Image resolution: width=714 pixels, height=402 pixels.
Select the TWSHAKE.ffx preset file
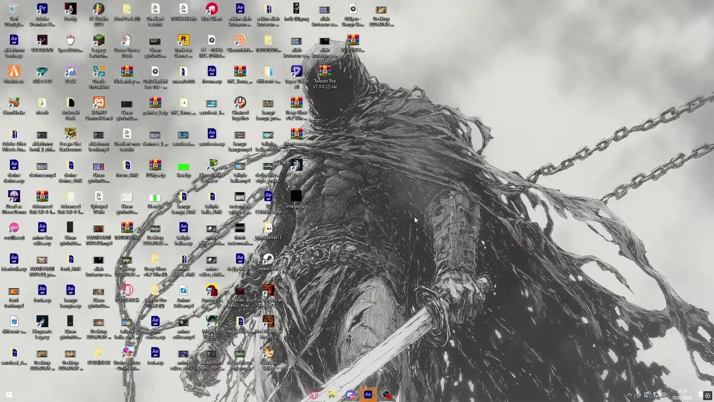pos(183,12)
